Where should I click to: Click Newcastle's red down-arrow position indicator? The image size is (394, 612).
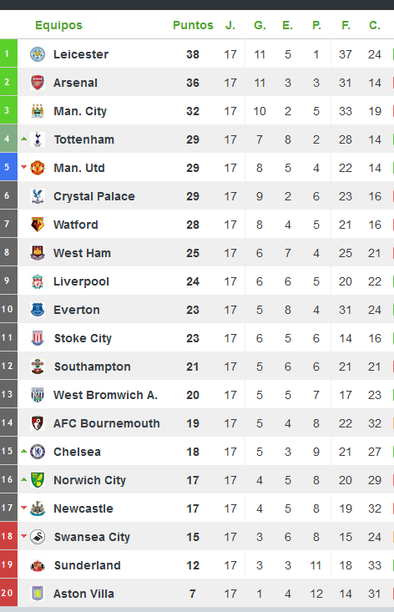[x=24, y=508]
